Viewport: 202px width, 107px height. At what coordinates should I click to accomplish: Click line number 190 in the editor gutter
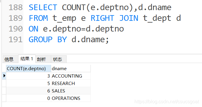15,29
